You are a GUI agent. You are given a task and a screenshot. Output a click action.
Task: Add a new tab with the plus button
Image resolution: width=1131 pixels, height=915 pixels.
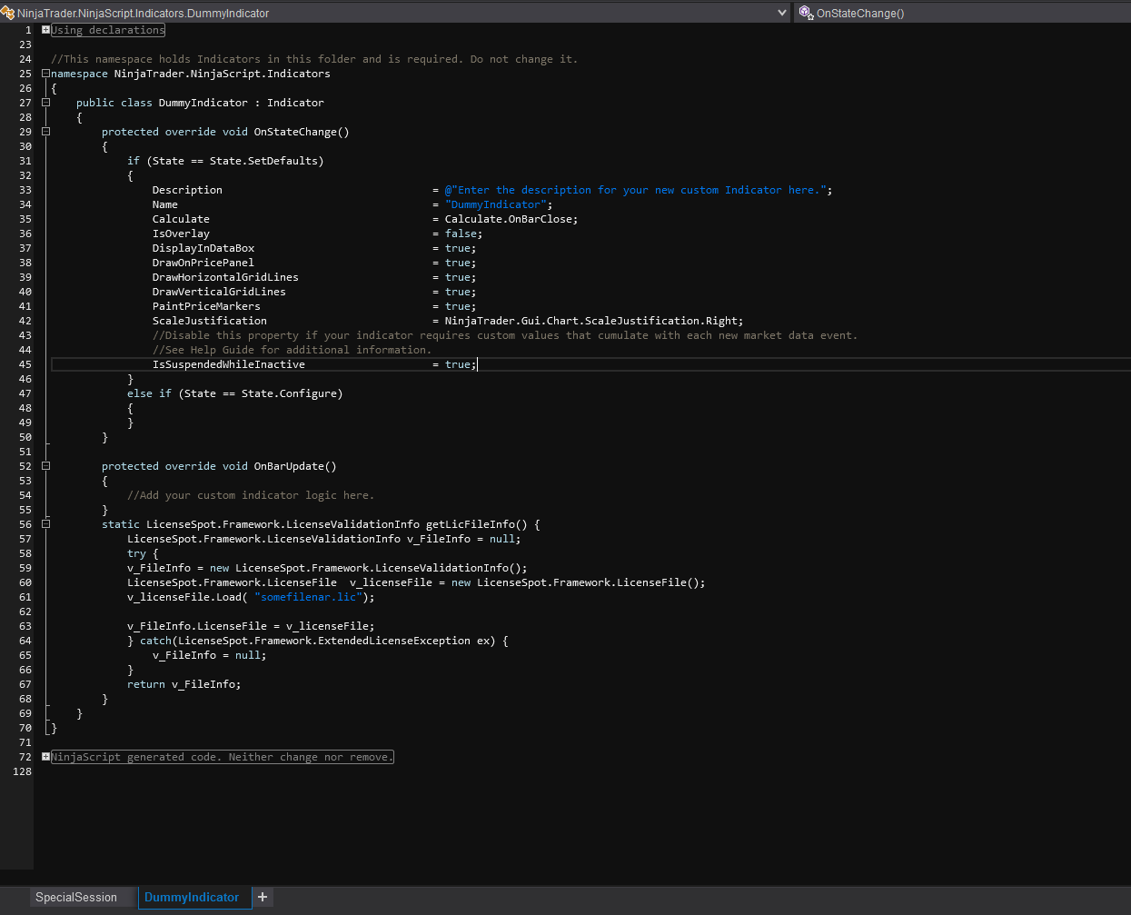263,897
